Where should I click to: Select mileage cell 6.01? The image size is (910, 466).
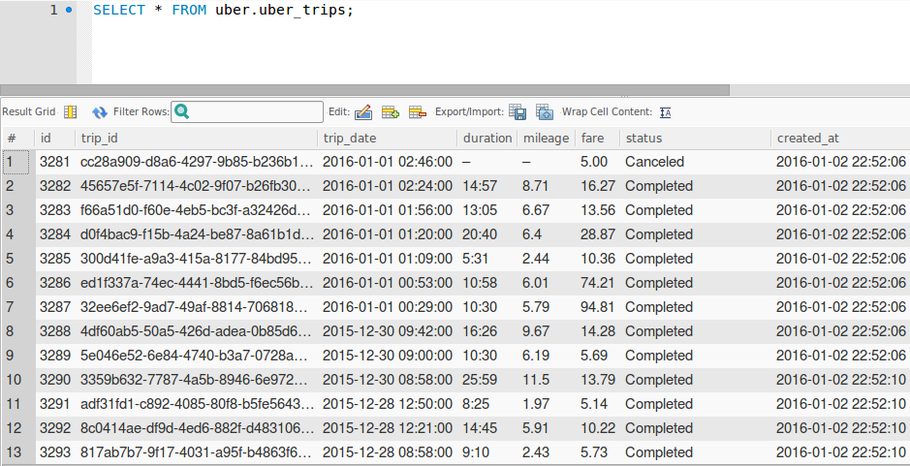[x=547, y=283]
